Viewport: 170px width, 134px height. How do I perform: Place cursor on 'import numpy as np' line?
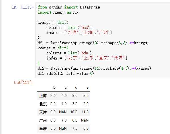click(58, 12)
